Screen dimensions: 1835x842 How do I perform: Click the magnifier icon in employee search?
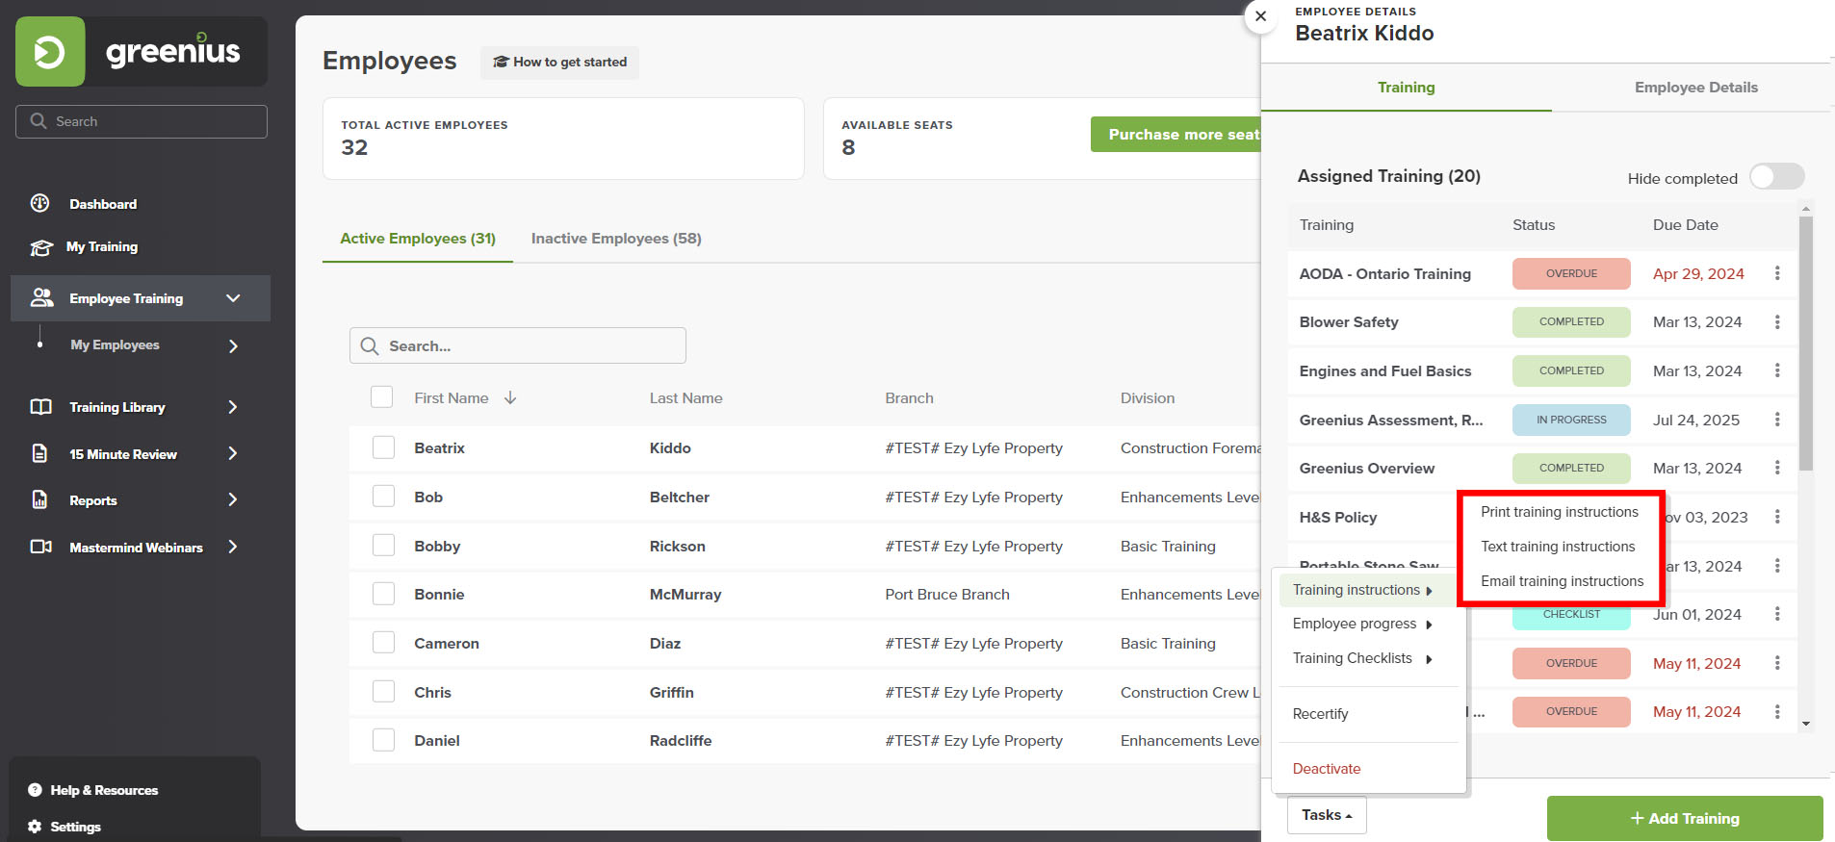[370, 345]
